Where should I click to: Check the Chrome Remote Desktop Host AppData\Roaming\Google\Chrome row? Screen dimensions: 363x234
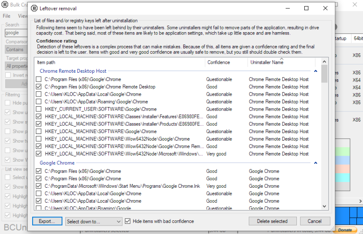[39, 101]
